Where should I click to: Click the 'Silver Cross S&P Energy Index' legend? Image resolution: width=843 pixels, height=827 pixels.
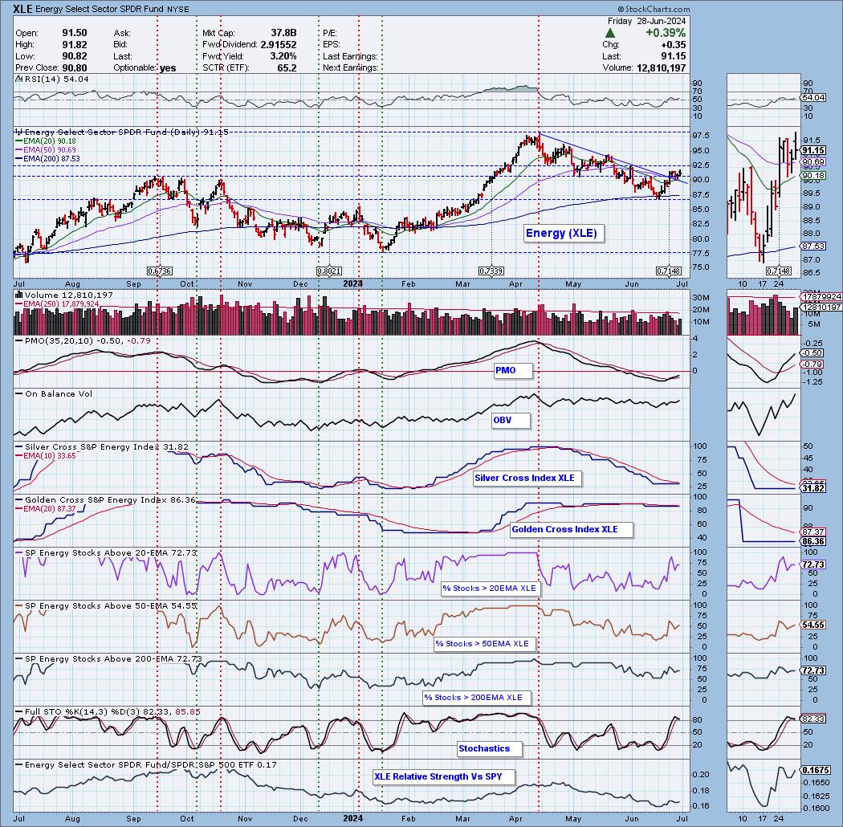[102, 447]
